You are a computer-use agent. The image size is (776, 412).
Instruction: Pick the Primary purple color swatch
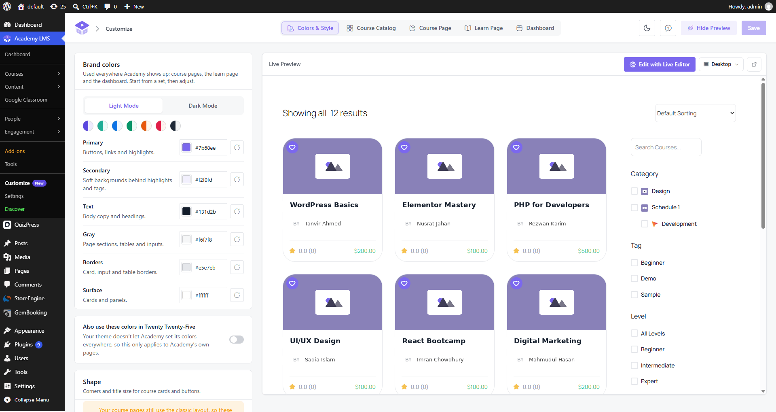[x=186, y=147]
